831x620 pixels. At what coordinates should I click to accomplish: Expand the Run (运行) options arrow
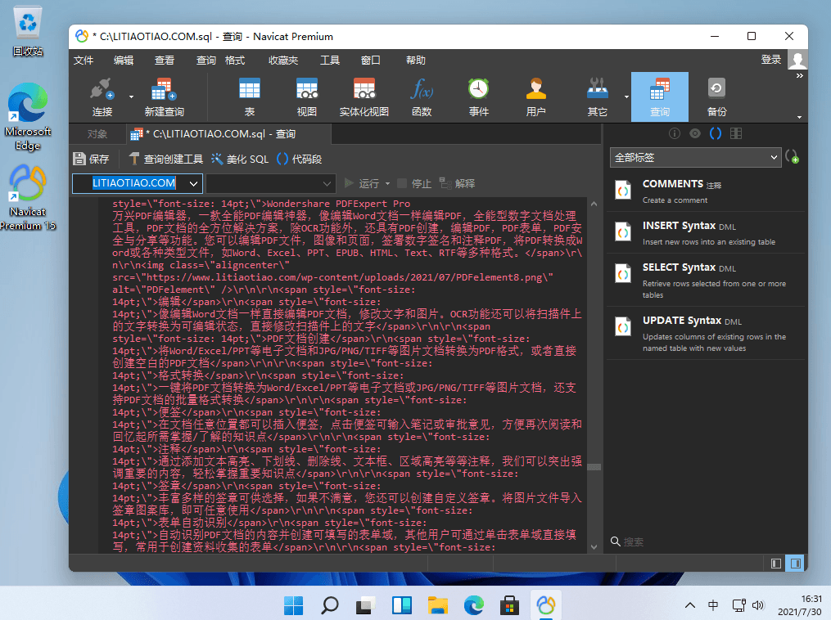[x=387, y=184]
